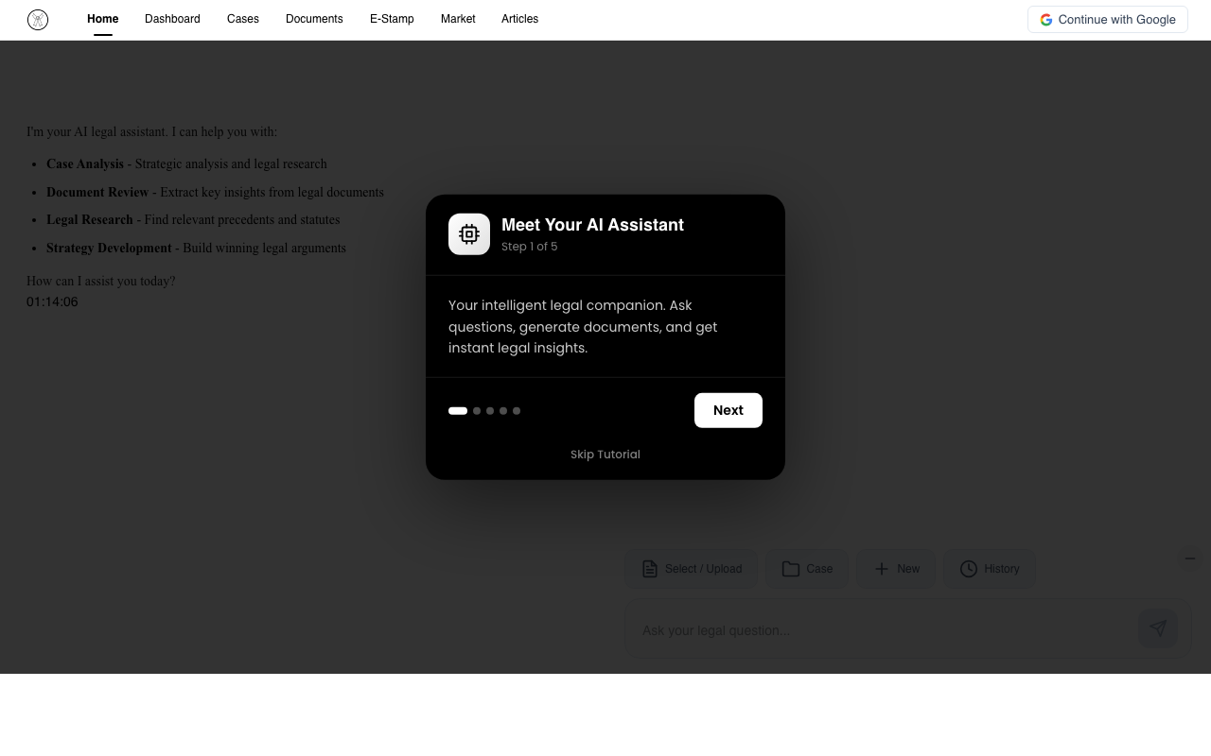Navigate to the Documents page
This screenshot has height=756, width=1211.
tap(314, 19)
